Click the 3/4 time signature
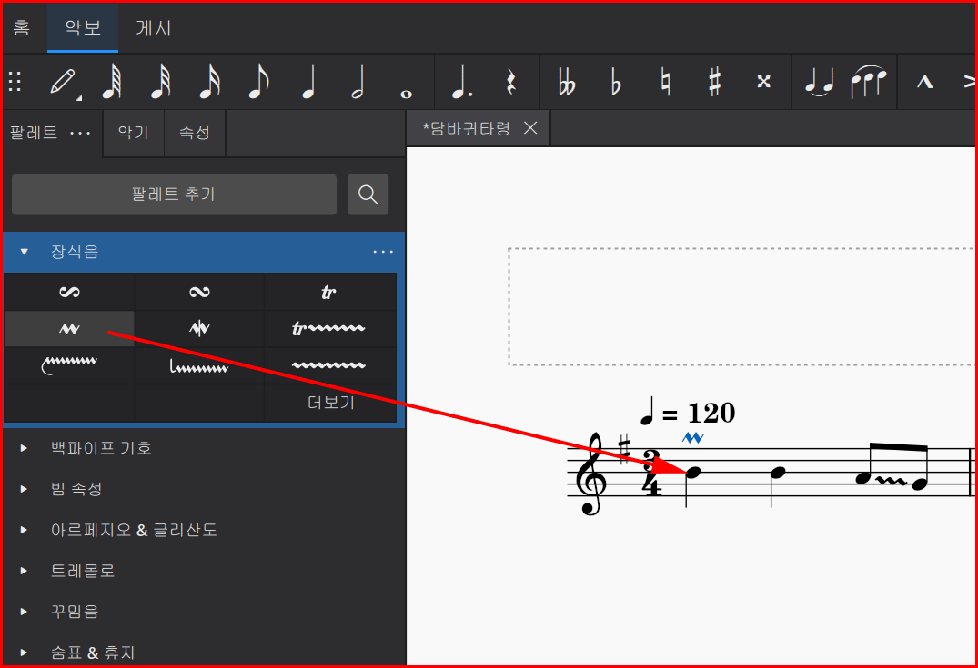 click(x=651, y=473)
